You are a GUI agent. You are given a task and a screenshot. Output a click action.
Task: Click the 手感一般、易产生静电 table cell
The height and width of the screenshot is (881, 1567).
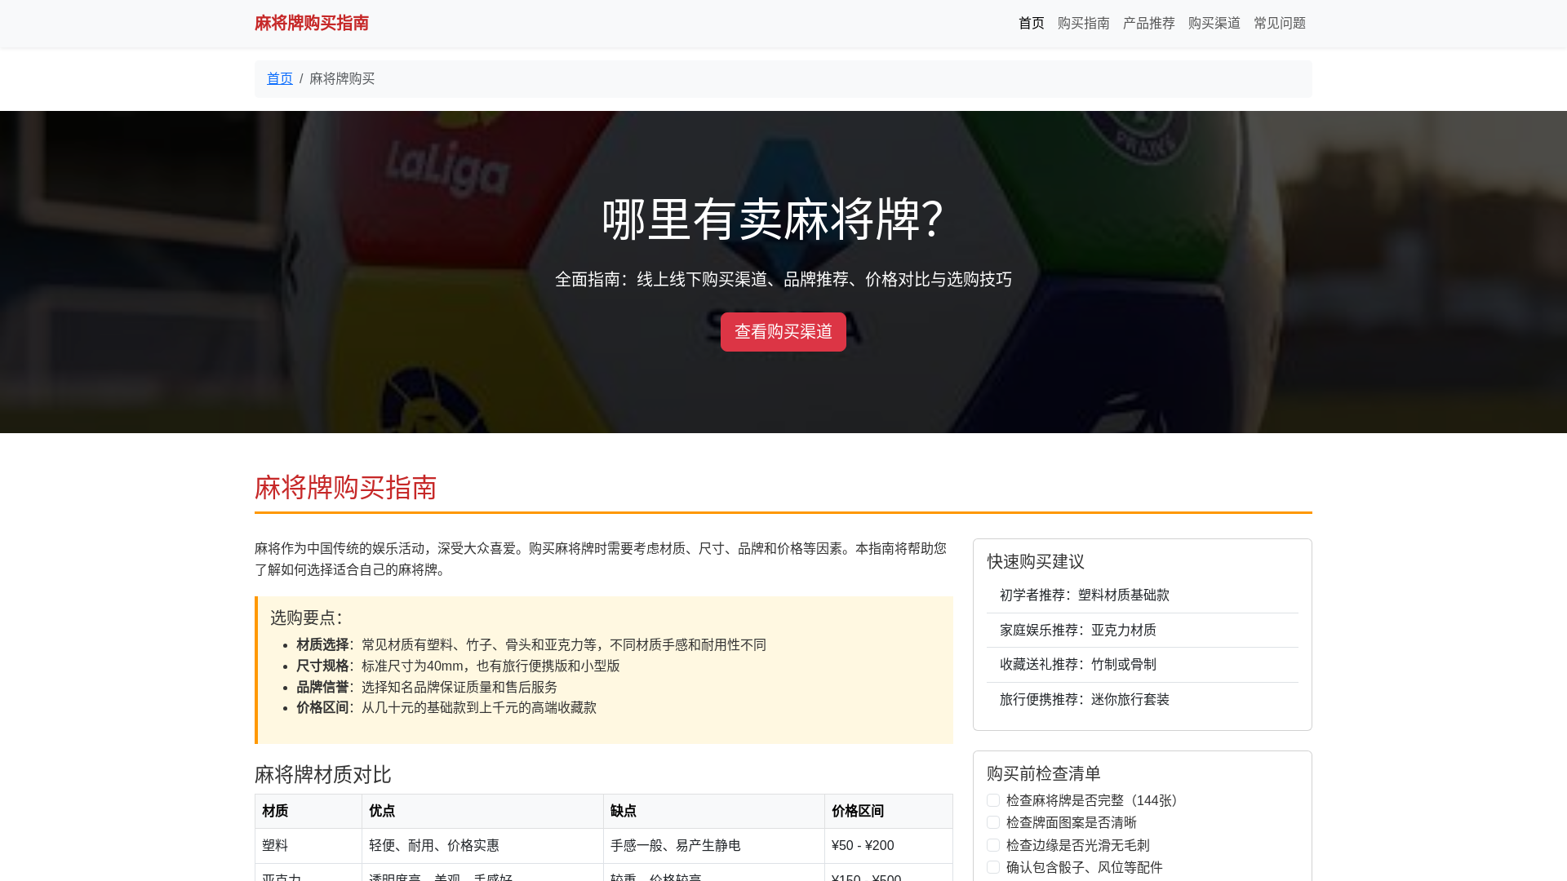click(714, 845)
